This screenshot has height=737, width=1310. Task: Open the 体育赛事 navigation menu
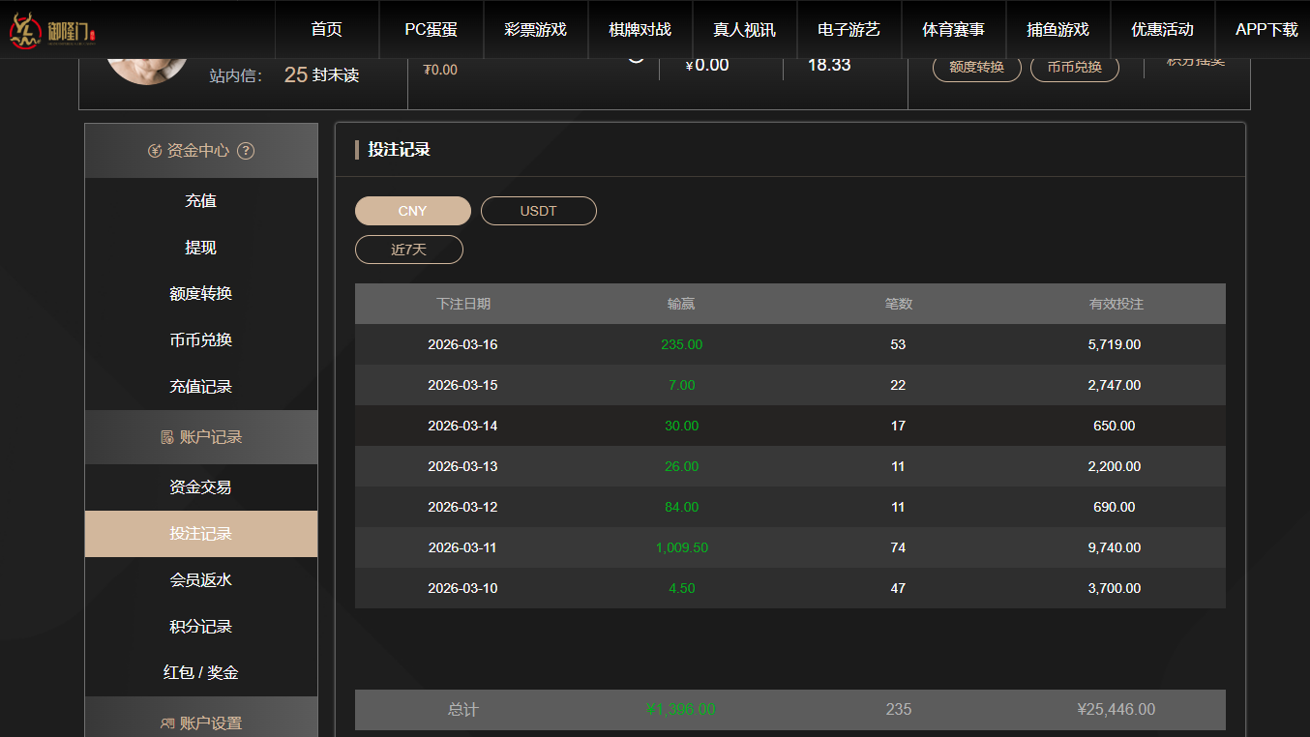(x=952, y=29)
